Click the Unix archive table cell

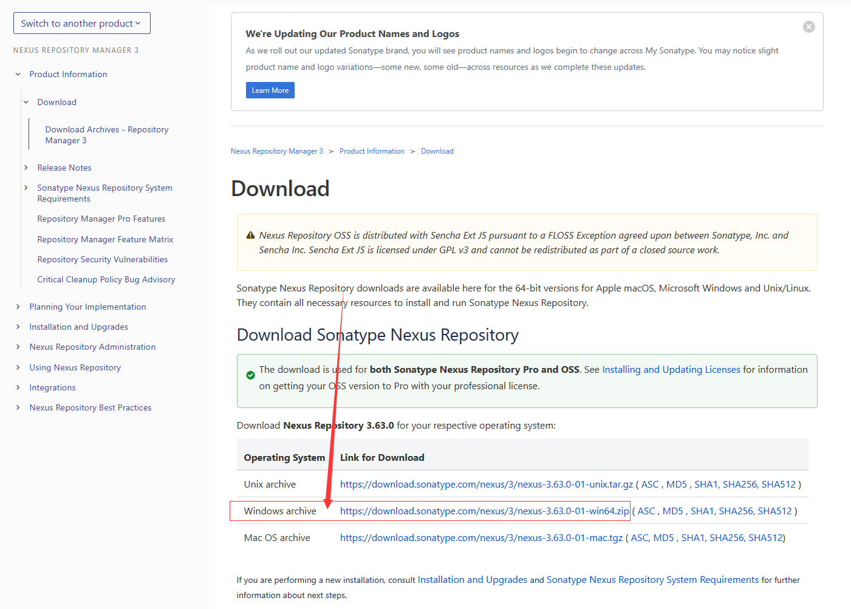285,484
